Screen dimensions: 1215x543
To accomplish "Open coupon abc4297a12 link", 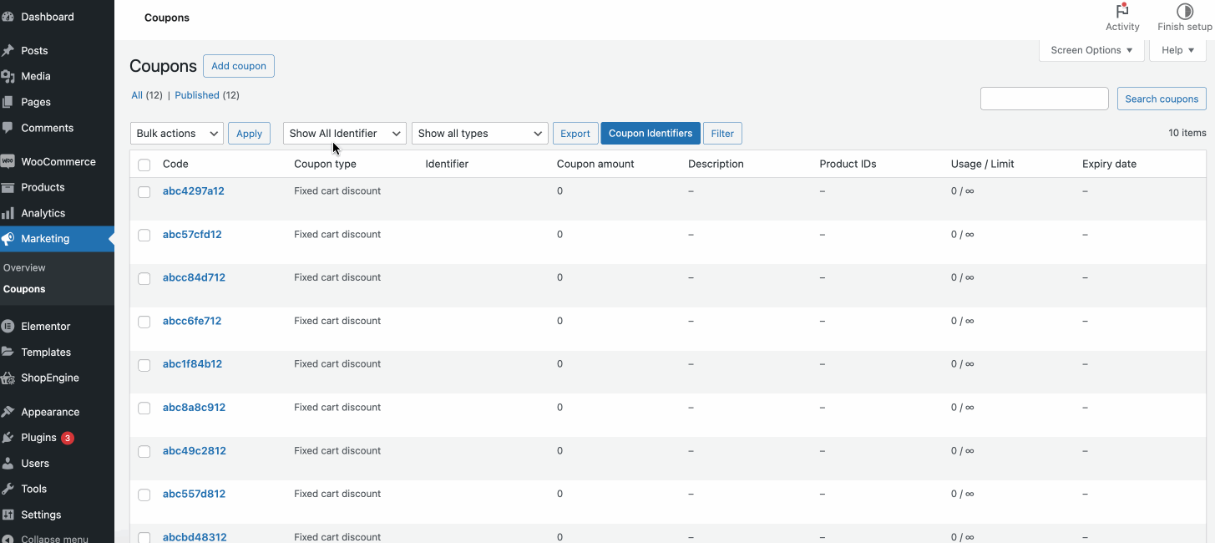I will click(194, 191).
